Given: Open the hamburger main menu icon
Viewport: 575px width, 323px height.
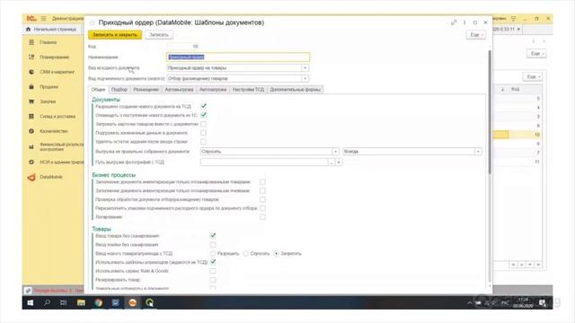Looking at the screenshot, I should (44, 18).
